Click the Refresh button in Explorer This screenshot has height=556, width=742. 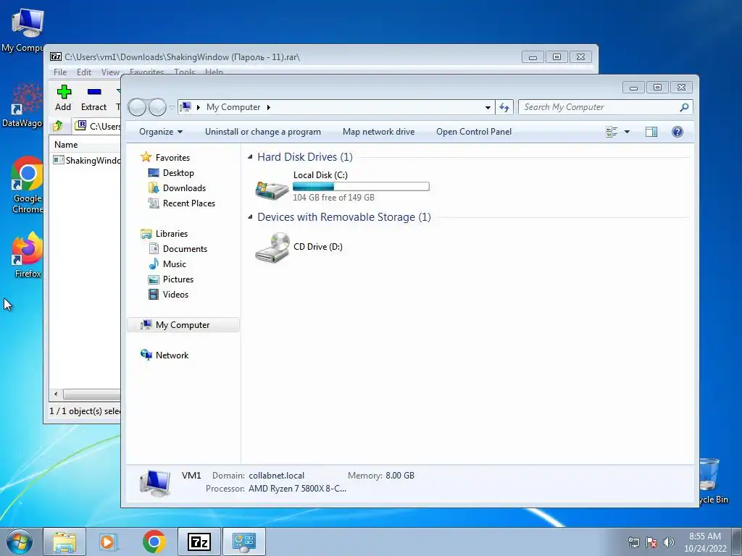point(504,107)
